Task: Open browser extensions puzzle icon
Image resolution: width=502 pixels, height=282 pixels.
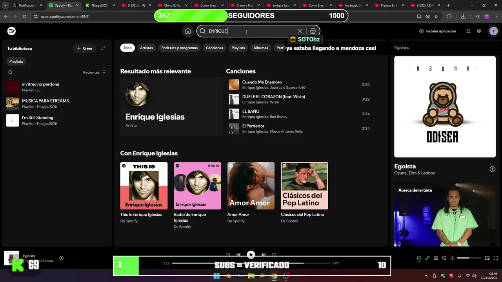Action: pos(449,16)
